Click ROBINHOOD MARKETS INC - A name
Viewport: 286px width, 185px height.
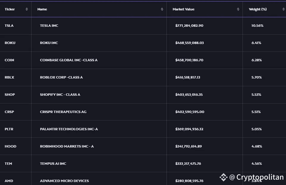tap(67, 146)
